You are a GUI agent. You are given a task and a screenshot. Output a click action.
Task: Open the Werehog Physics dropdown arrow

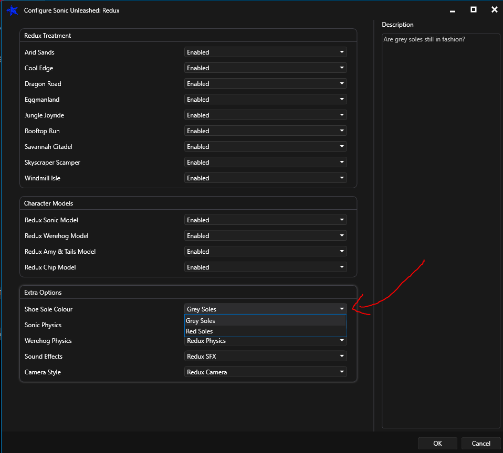342,340
